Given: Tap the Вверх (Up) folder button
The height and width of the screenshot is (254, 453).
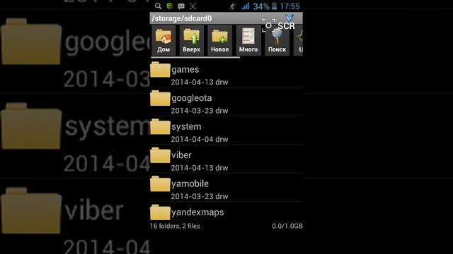Looking at the screenshot, I should pyautogui.click(x=192, y=40).
